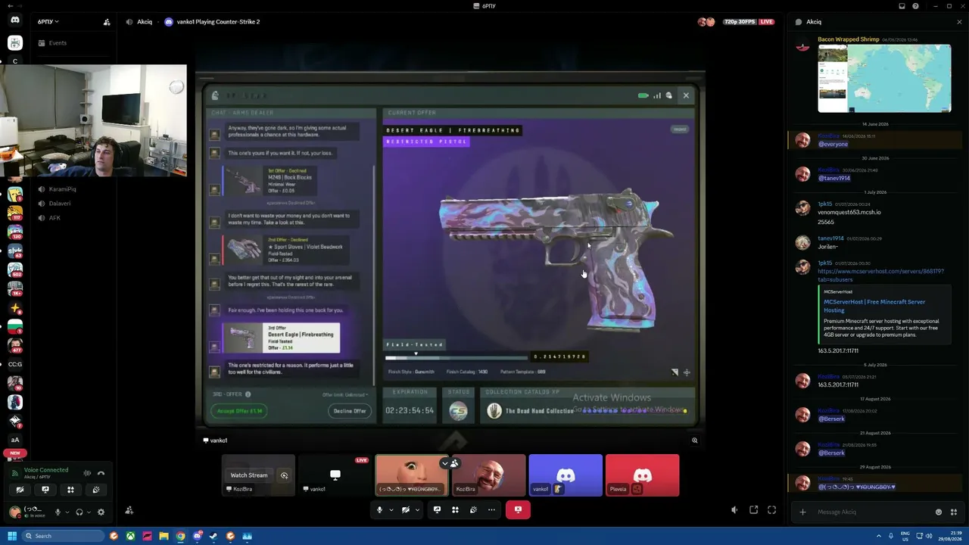Screen dimensions: 969x545
Task: Stop watching stream with red button
Action: coord(518,510)
